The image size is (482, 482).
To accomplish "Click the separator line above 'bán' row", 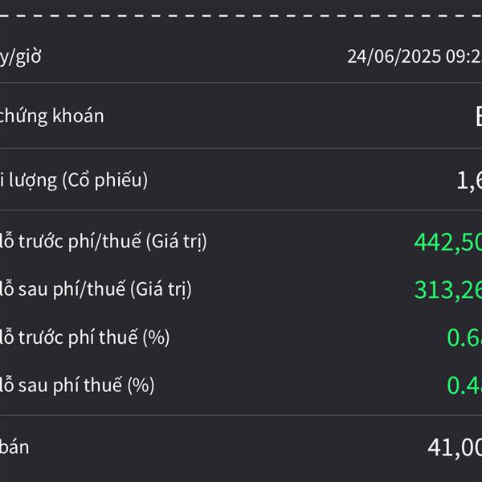I will coord(241,415).
